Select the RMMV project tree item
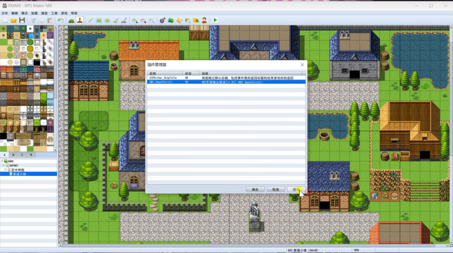The width and height of the screenshot is (453, 253). coord(11,161)
